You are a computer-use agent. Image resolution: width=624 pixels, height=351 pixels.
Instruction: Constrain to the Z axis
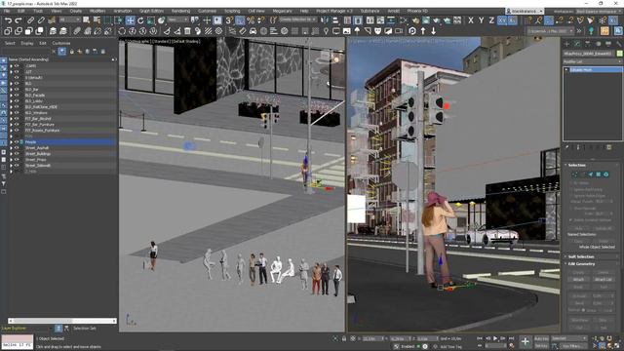tap(491, 20)
